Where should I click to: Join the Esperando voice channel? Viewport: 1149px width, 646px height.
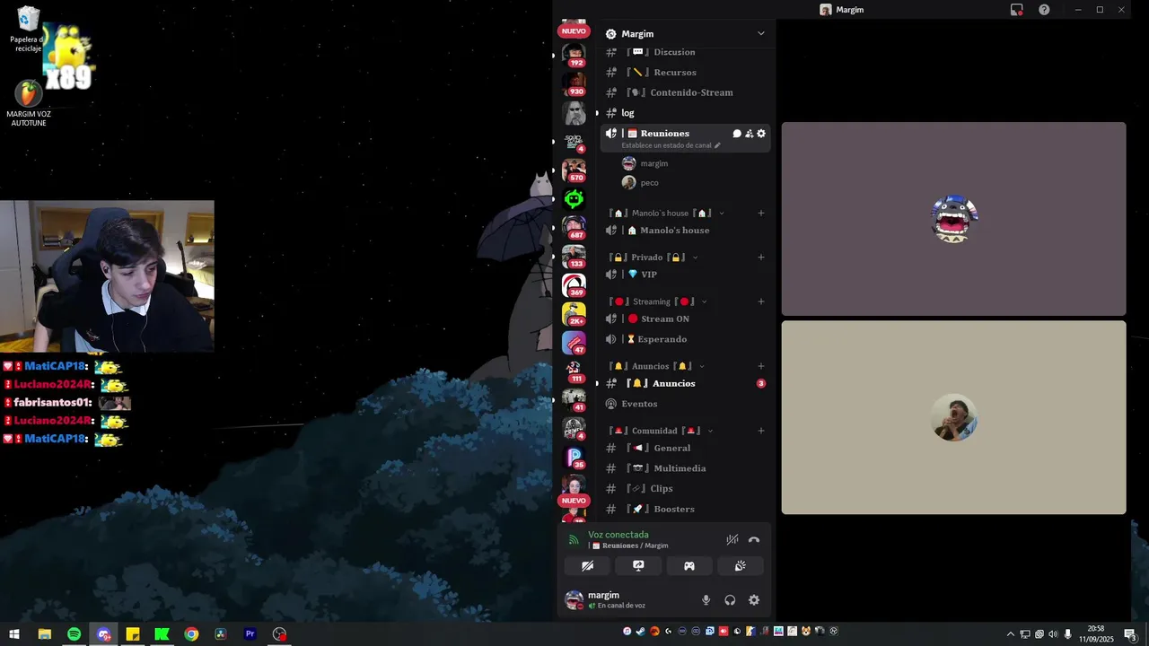pos(686,339)
